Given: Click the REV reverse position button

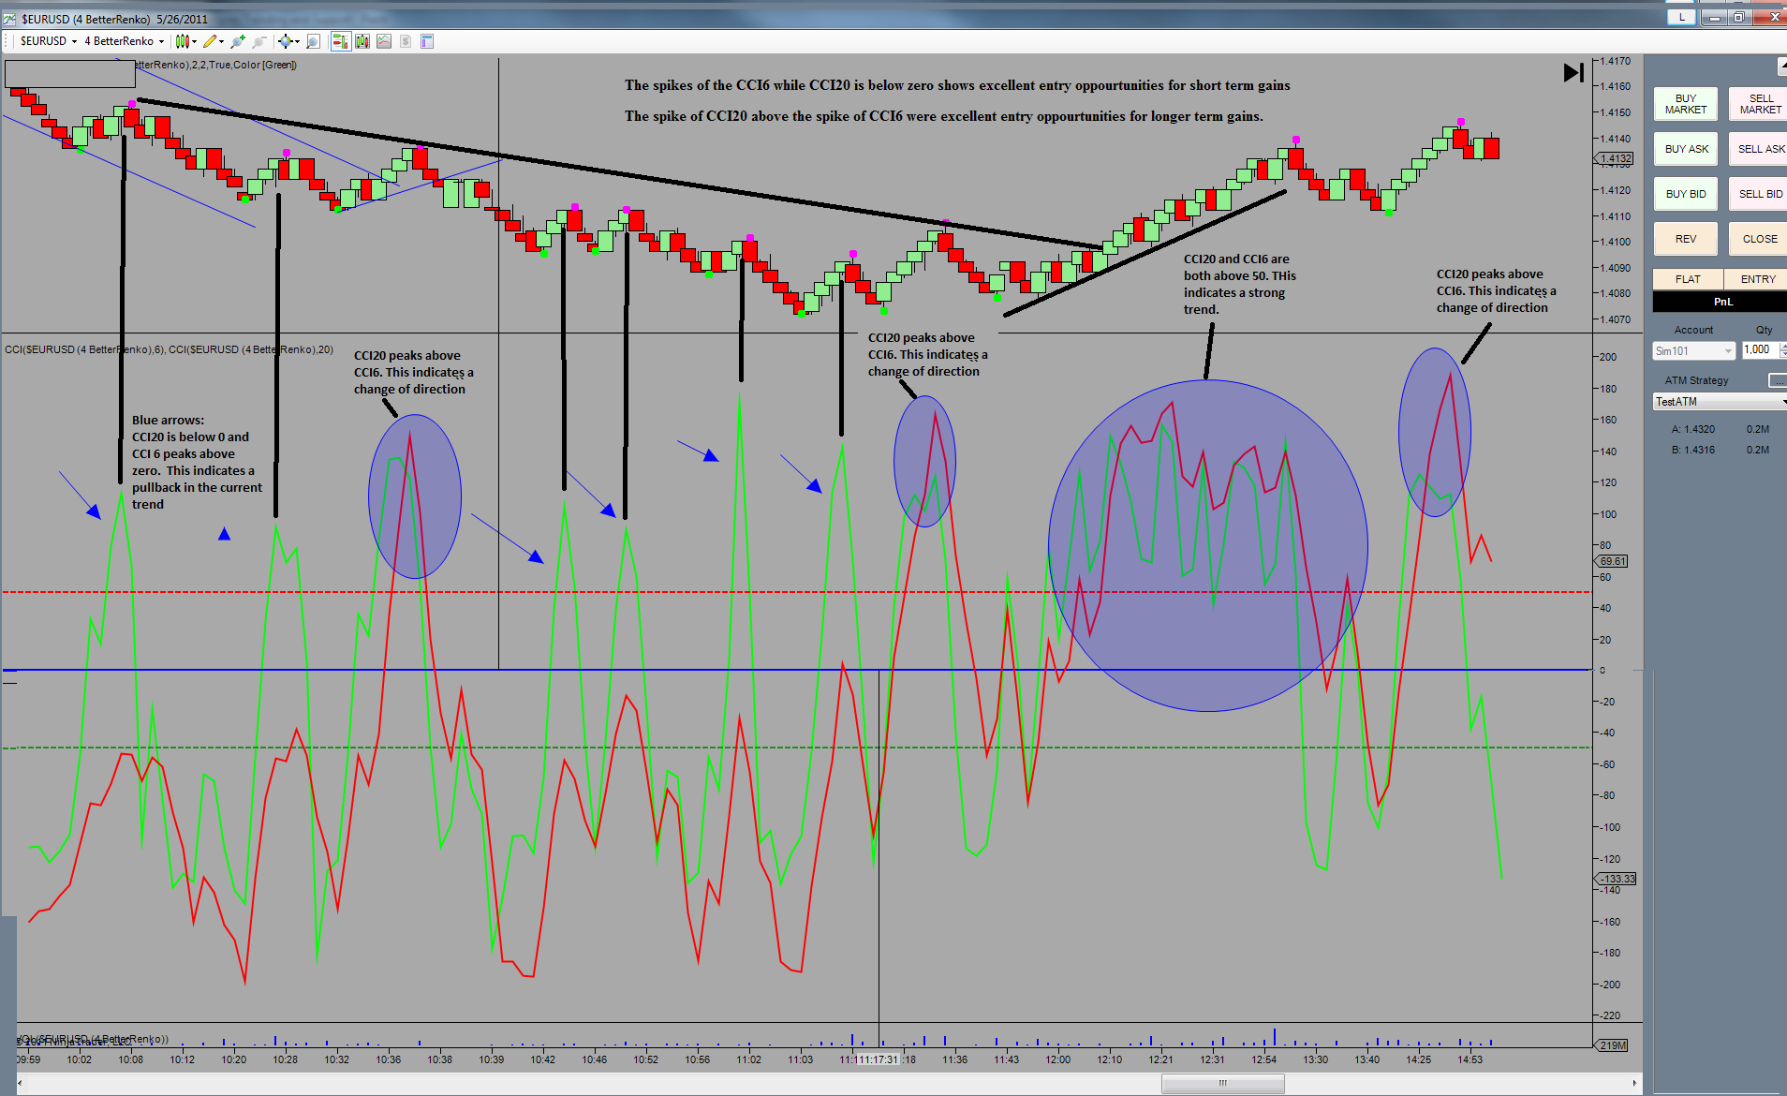Looking at the screenshot, I should (x=1686, y=239).
